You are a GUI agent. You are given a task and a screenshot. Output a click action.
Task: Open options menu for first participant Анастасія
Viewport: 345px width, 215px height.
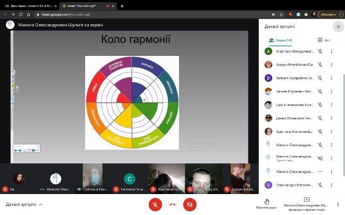[x=332, y=52]
